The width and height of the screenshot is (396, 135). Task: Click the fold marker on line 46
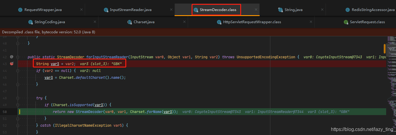tap(19, 84)
